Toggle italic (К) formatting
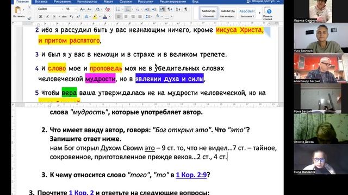This screenshot has height=195, width=348. click(47, 17)
